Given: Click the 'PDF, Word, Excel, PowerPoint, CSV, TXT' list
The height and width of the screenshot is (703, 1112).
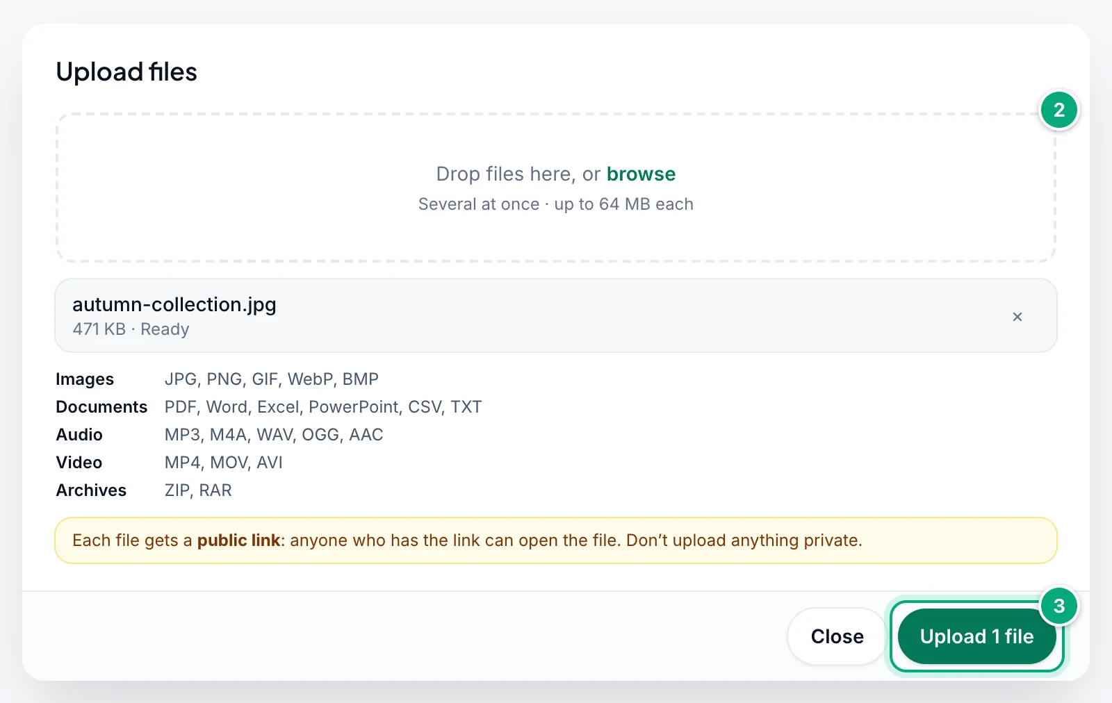Looking at the screenshot, I should pos(323,407).
